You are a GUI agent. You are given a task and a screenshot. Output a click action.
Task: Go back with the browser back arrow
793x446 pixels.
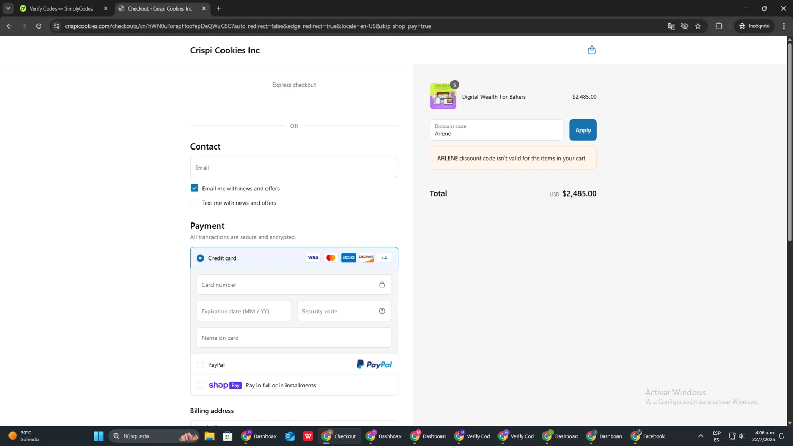point(9,26)
